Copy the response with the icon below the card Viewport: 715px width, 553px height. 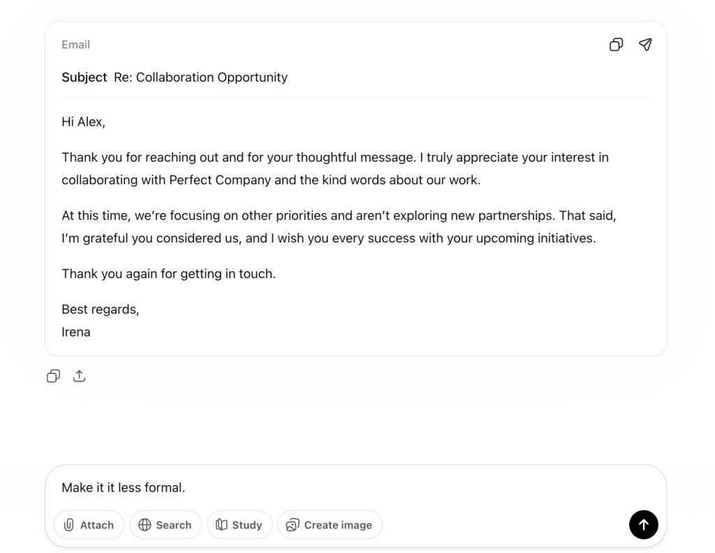[x=53, y=376]
